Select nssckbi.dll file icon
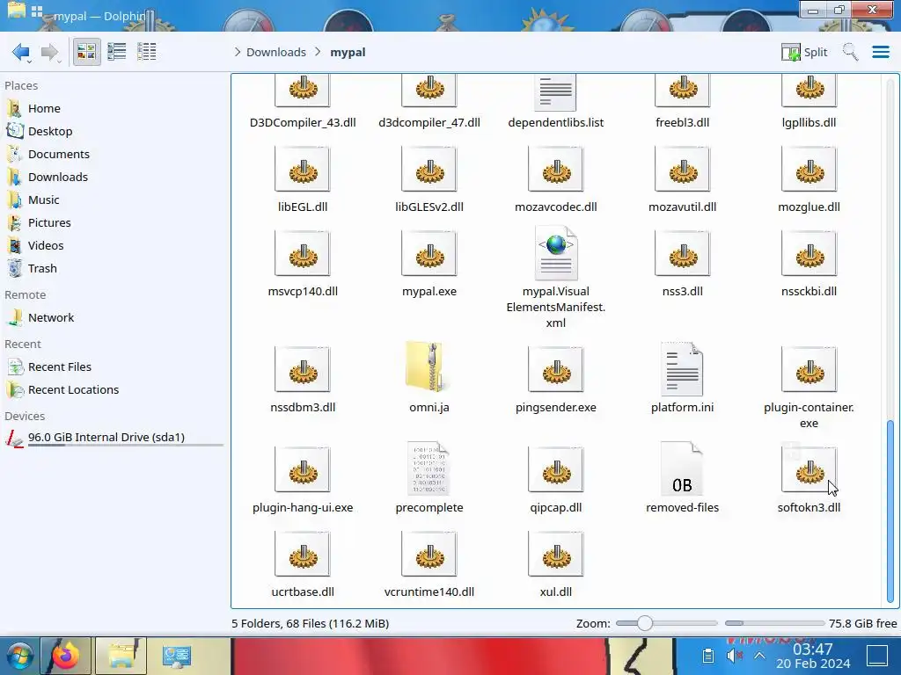This screenshot has height=675, width=901. pos(809,253)
